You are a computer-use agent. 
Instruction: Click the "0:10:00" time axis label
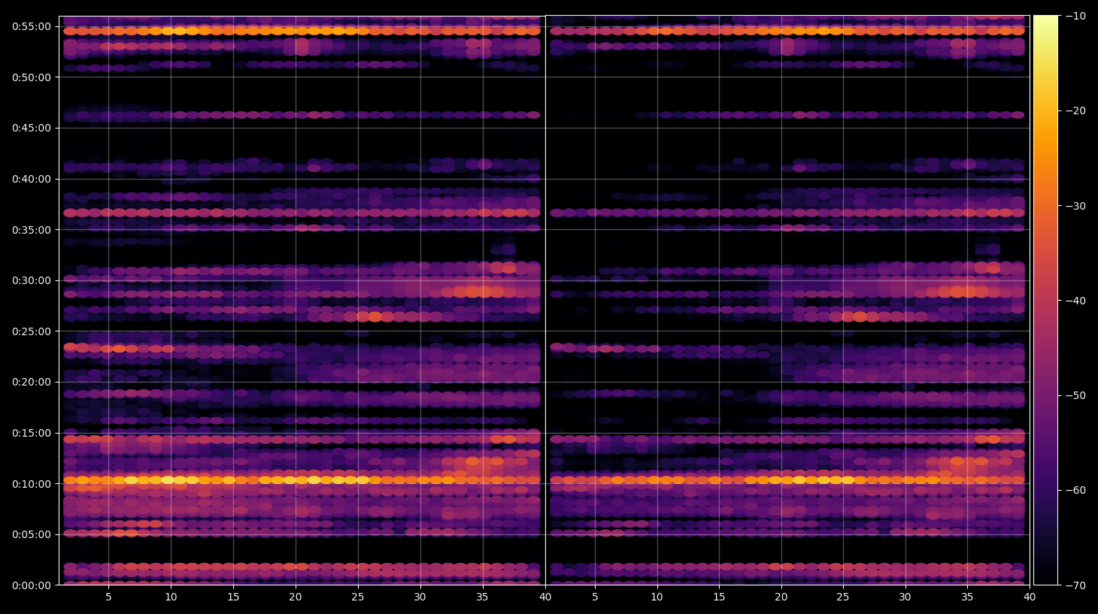[32, 484]
